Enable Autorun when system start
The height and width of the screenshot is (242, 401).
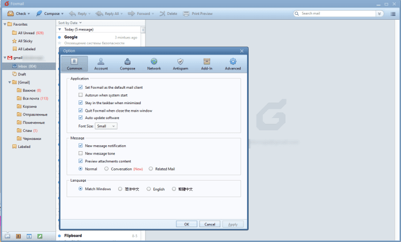[x=81, y=95]
